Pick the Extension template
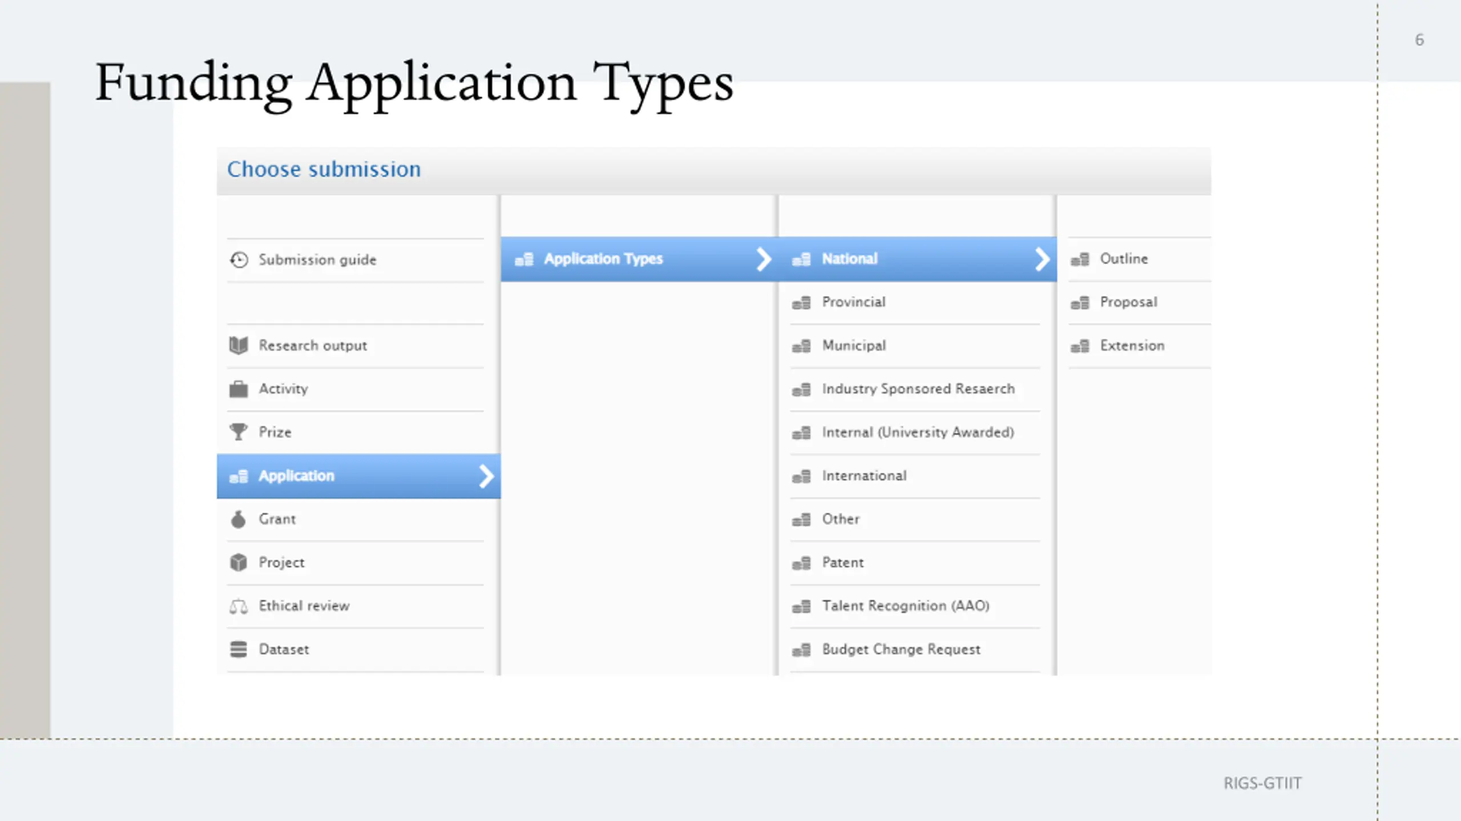The height and width of the screenshot is (821, 1461). [1140, 346]
